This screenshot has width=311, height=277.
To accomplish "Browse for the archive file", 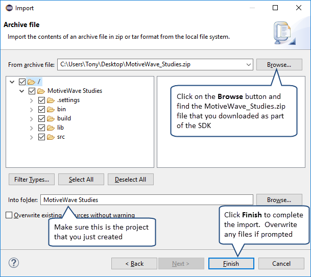I will [x=279, y=65].
